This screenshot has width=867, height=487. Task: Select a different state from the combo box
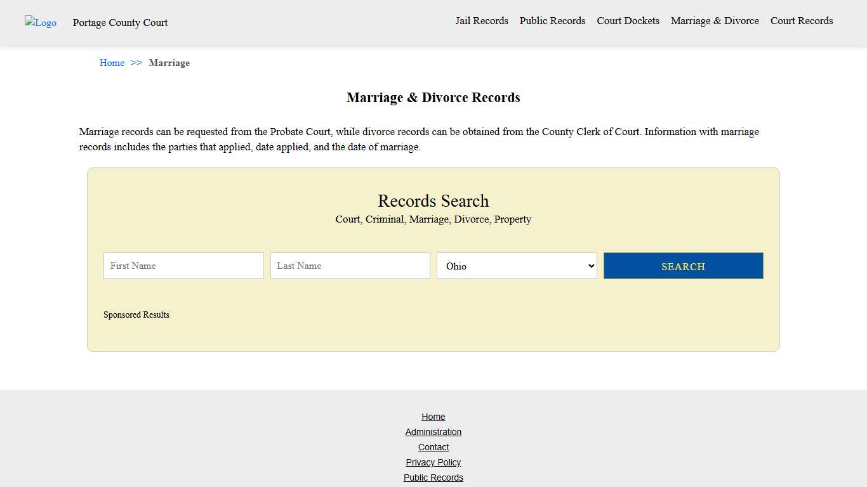[x=516, y=266]
